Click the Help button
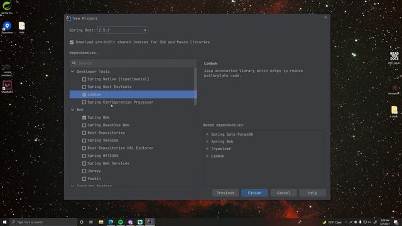402x226 pixels. 313,193
